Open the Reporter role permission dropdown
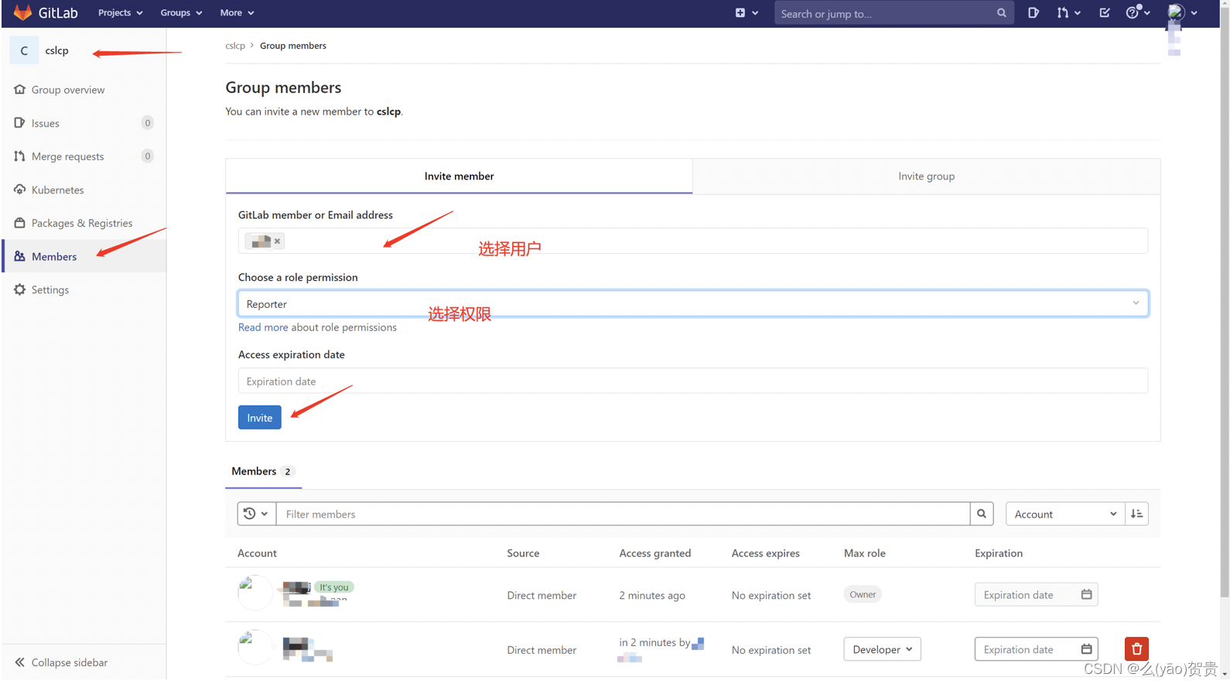The height and width of the screenshot is (684, 1230). coord(693,304)
